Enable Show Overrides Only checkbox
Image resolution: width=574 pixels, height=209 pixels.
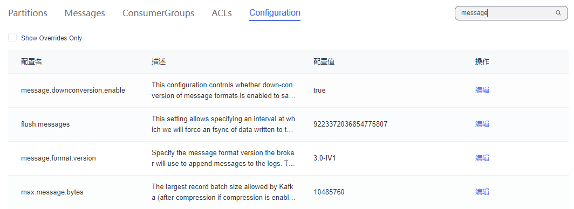tap(12, 37)
